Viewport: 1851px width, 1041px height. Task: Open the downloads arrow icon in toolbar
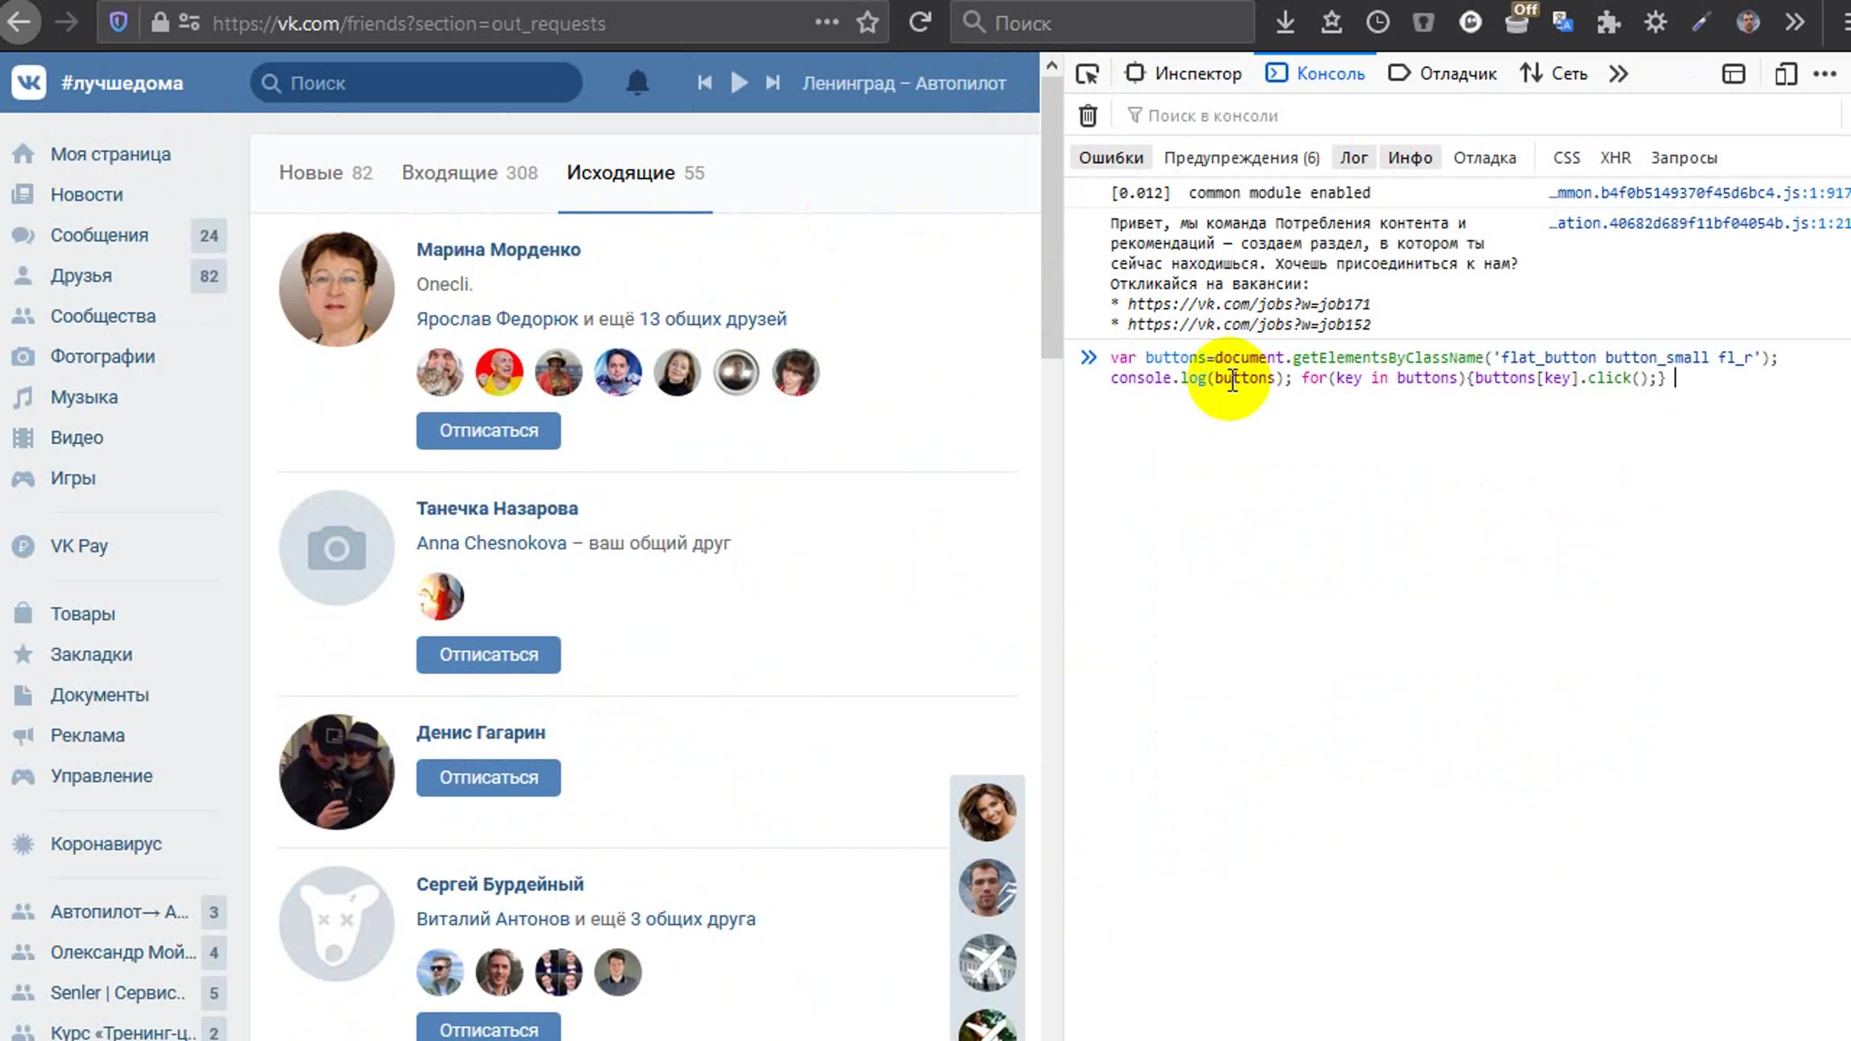pos(1286,22)
